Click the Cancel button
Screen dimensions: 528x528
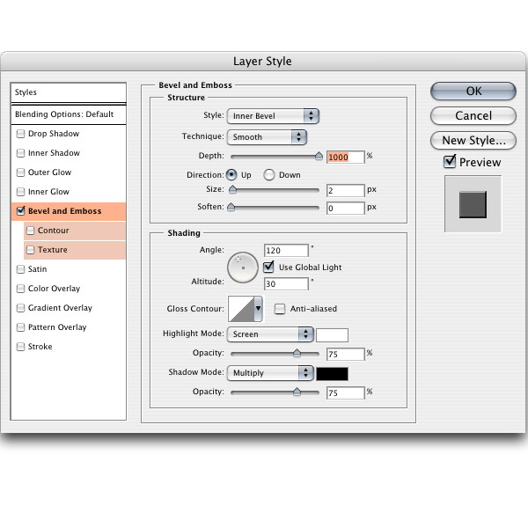point(473,116)
